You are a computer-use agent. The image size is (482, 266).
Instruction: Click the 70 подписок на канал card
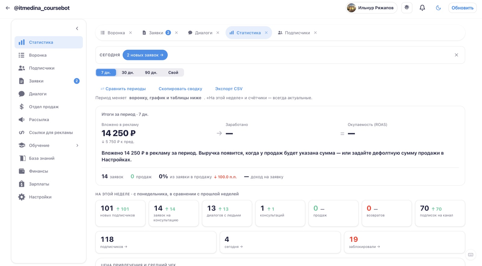(x=440, y=213)
